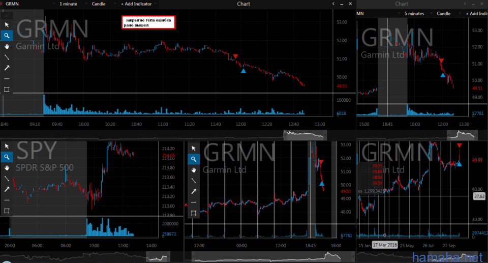
Task: Select rectangle tool in SPY chart
Action: coord(7,211)
